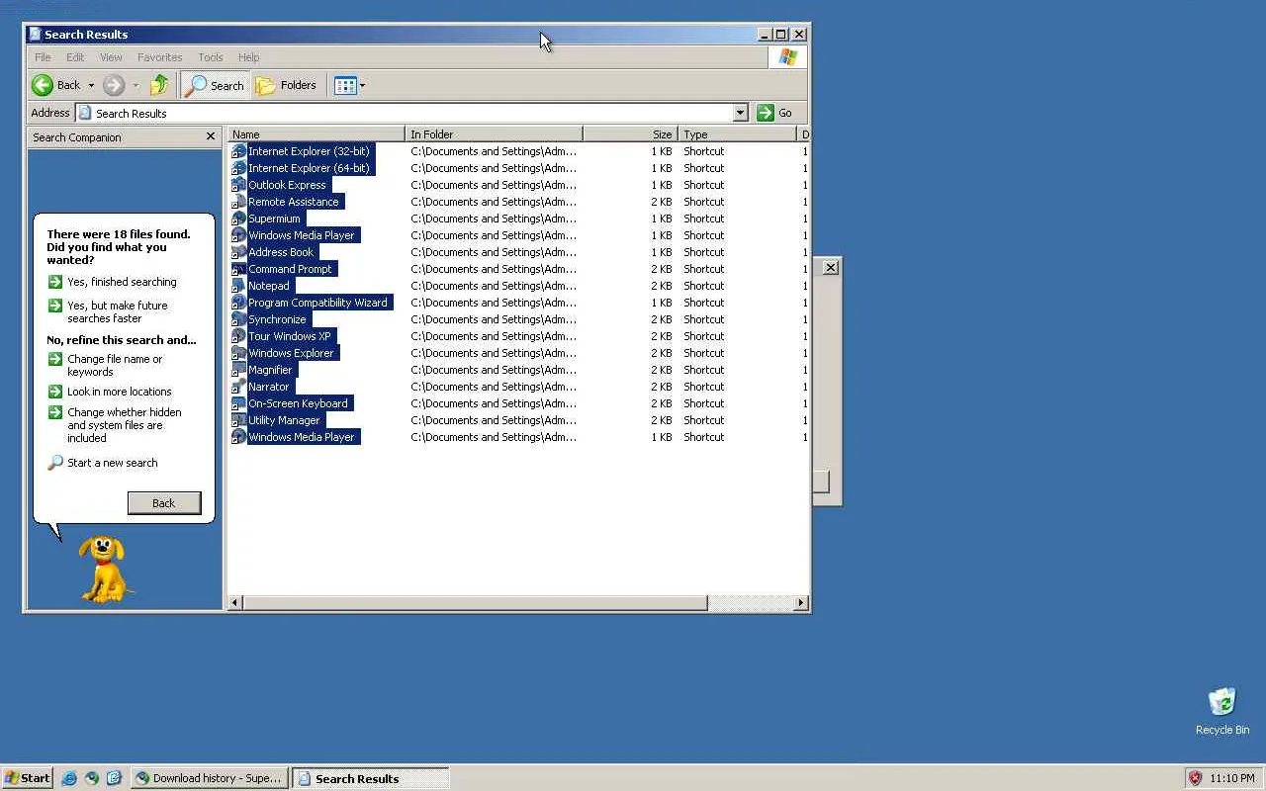This screenshot has width=1266, height=791.
Task: Choose 'Yes, but make future searches faster'
Action: tap(108, 311)
